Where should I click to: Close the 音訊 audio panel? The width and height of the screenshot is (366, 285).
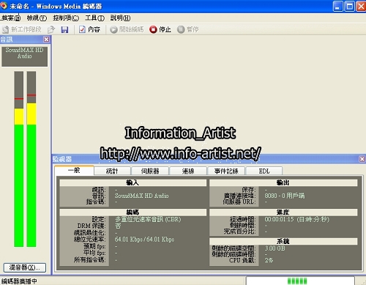tap(46, 40)
